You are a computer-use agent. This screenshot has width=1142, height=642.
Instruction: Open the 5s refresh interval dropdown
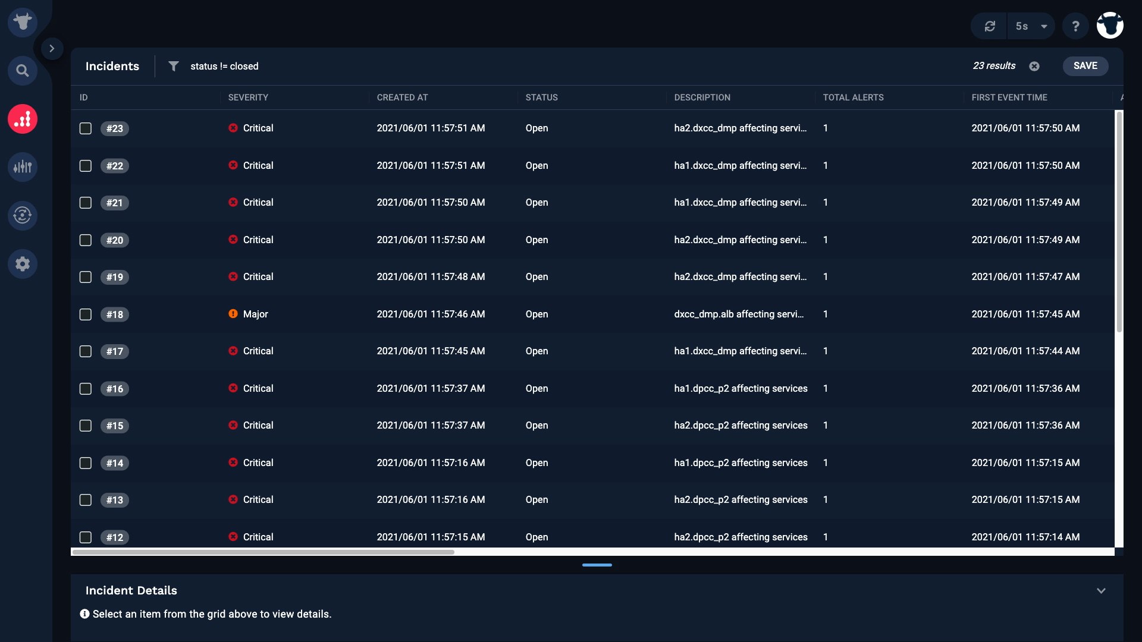click(x=1031, y=26)
